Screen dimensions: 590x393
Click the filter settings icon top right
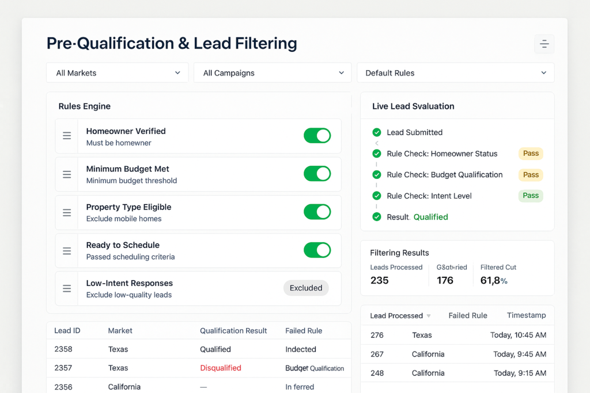tap(544, 44)
